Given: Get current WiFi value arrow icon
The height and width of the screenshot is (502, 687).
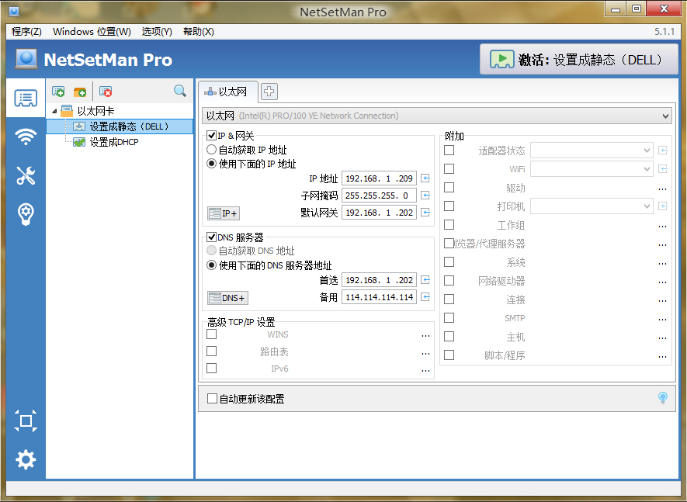Looking at the screenshot, I should point(663,169).
